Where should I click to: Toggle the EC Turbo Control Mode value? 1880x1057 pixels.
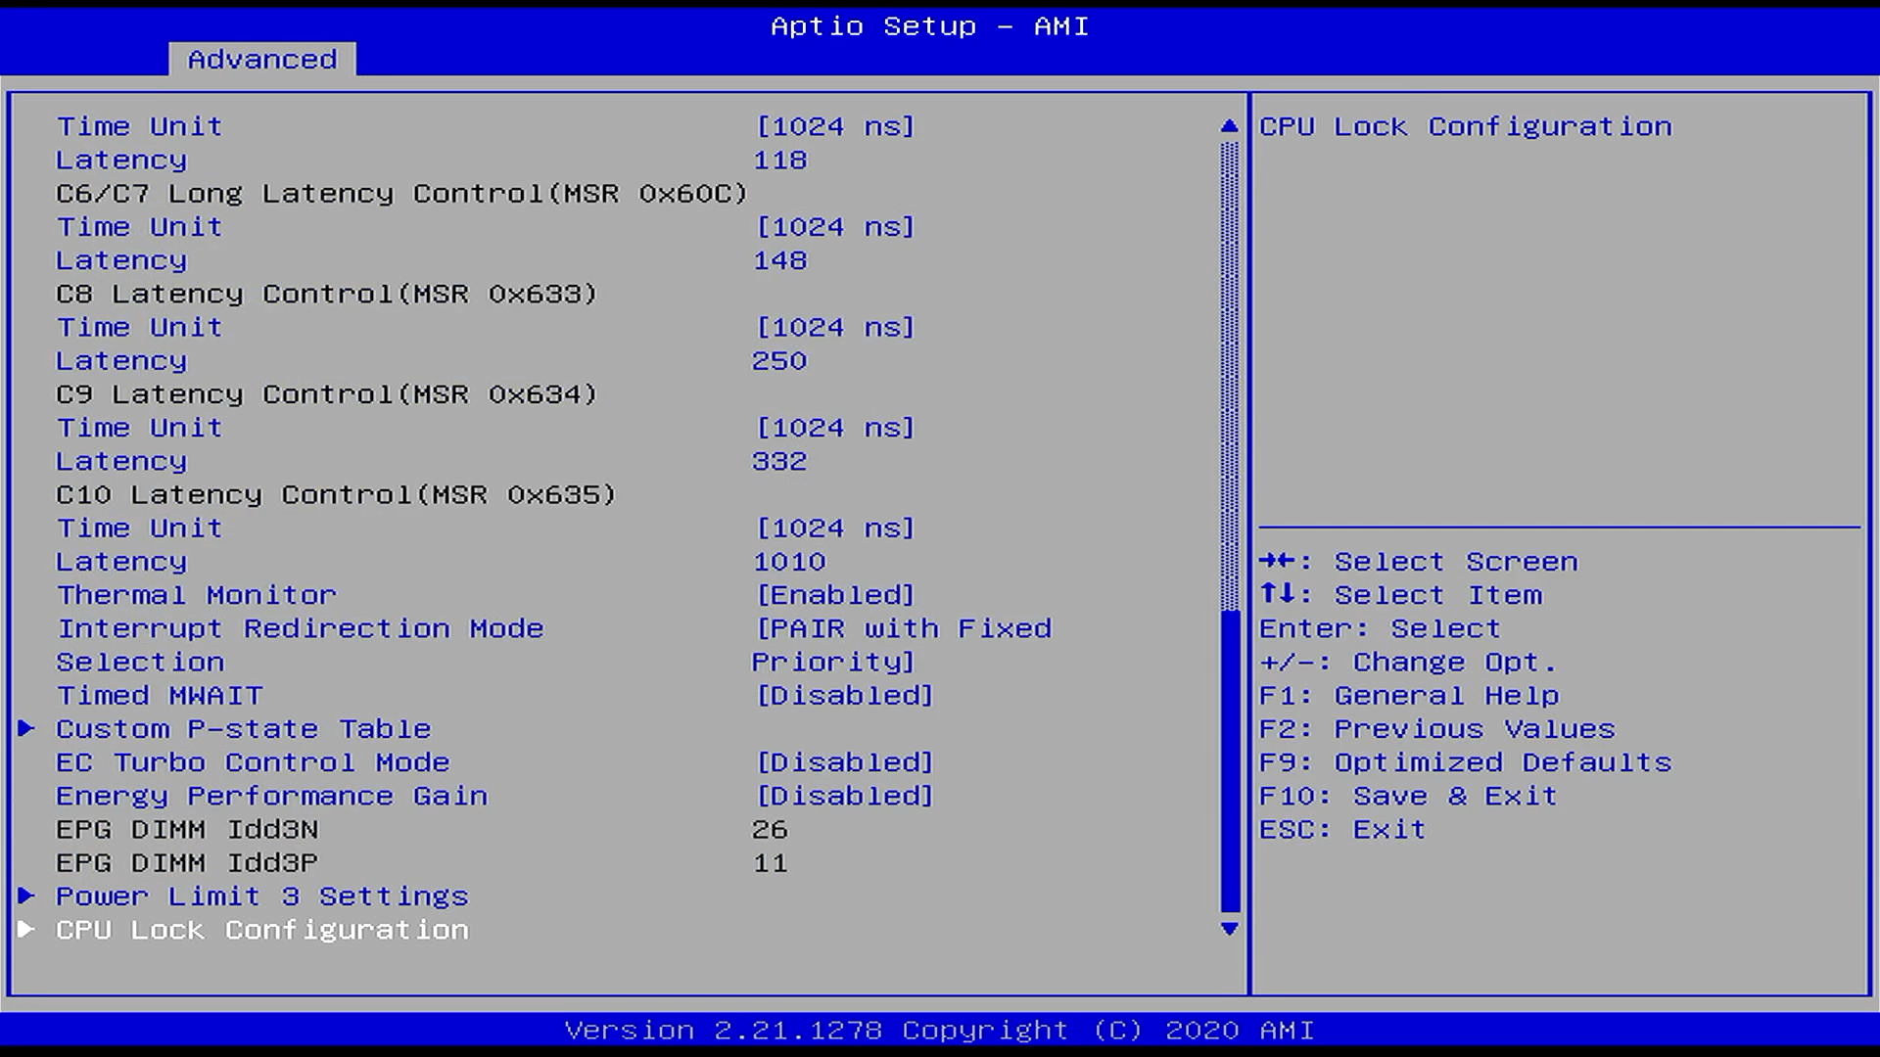[x=844, y=762]
